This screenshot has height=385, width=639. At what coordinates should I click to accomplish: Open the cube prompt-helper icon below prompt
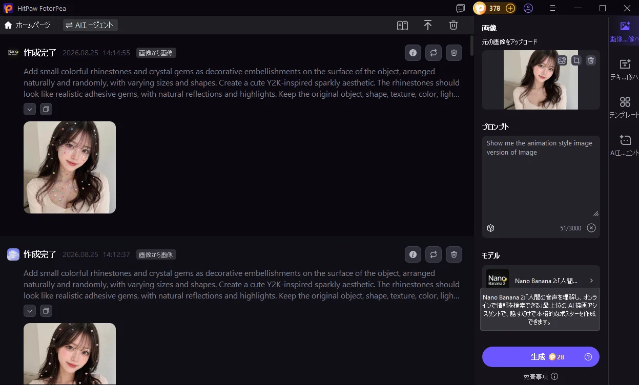click(490, 228)
